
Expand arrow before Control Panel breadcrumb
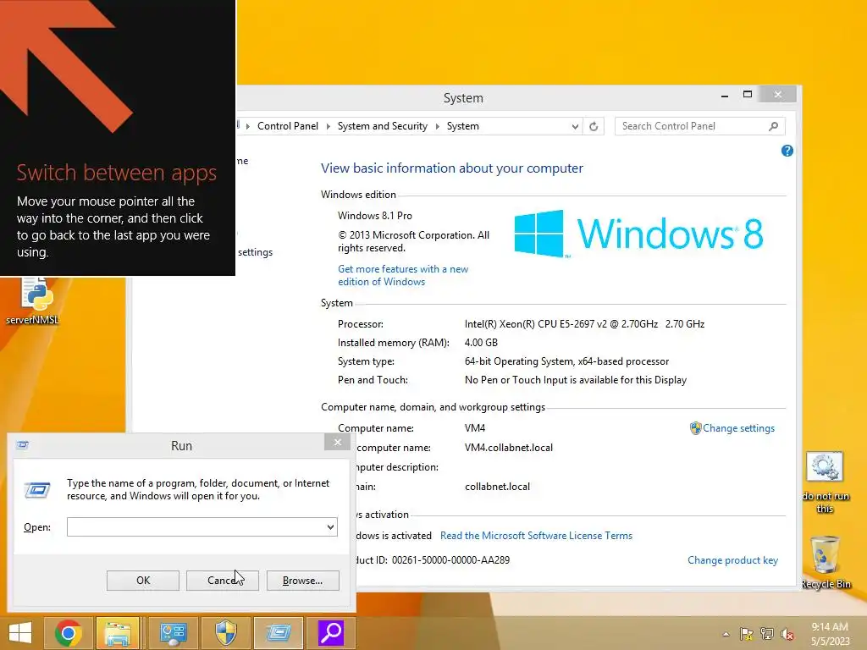tap(248, 127)
